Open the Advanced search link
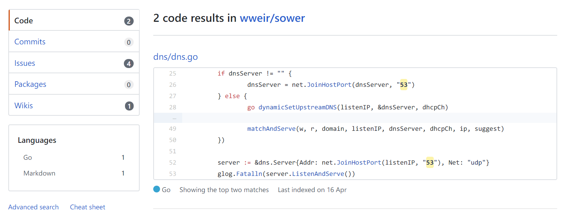 coord(34,207)
